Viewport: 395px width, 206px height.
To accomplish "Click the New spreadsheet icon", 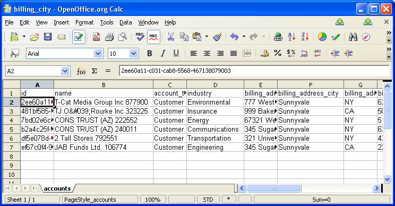I will 14,37.
